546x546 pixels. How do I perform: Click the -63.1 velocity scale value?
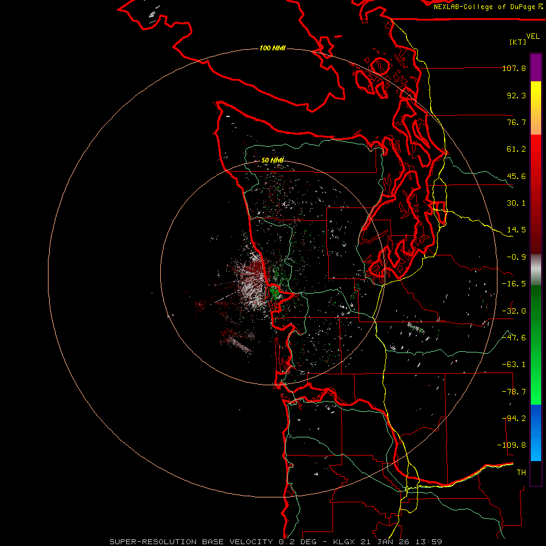514,365
